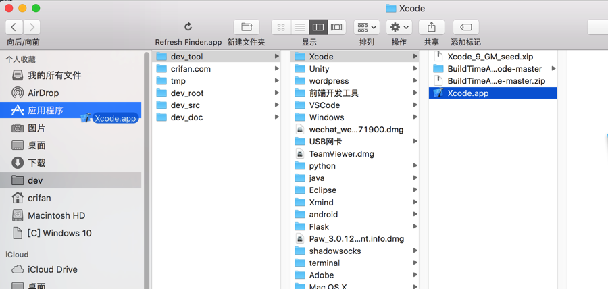Select the Windows folder

pyautogui.click(x=355, y=117)
